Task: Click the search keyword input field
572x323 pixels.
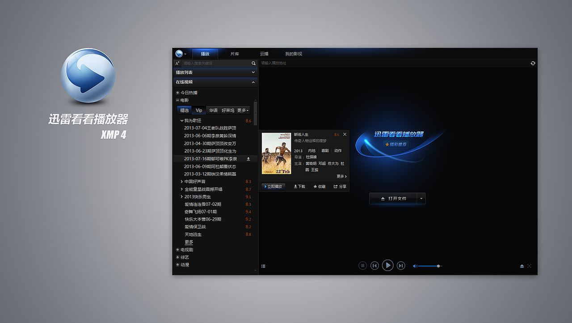Action: (x=216, y=63)
